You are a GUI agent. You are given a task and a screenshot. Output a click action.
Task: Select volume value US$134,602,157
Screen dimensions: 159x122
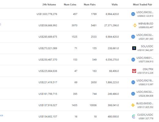click(48, 117)
